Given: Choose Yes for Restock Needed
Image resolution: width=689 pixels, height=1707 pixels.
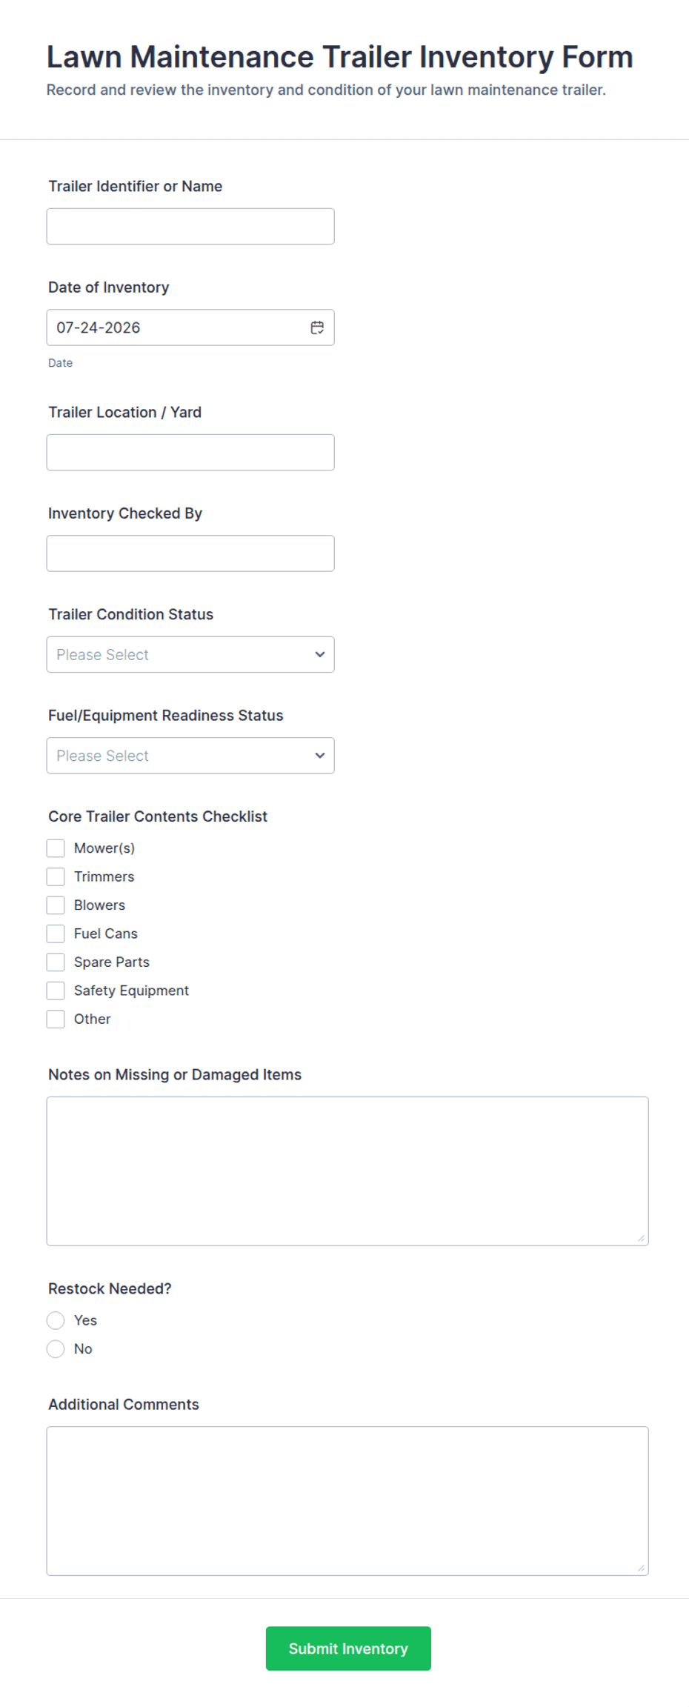Looking at the screenshot, I should (x=56, y=1320).
